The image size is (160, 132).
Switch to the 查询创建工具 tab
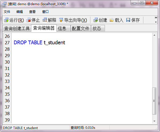[17, 28]
